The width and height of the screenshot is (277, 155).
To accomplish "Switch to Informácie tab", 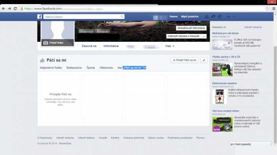I will click(x=111, y=46).
